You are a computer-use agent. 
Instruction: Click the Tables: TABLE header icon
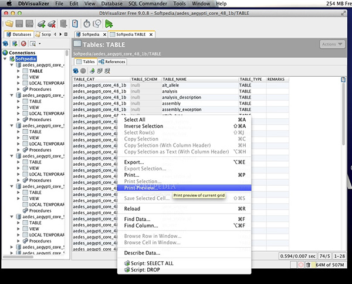click(x=77, y=44)
